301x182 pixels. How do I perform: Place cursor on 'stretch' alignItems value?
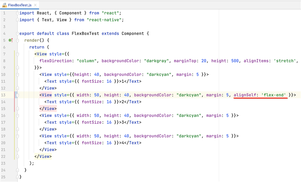click(284, 61)
